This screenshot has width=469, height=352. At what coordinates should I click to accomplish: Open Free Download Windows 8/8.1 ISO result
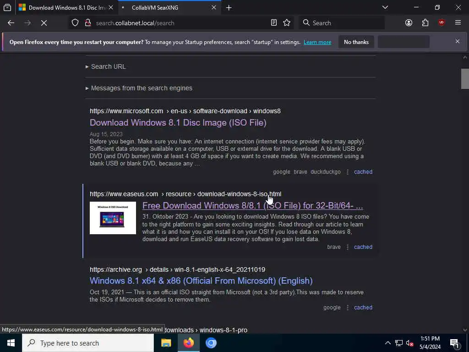tap(253, 206)
